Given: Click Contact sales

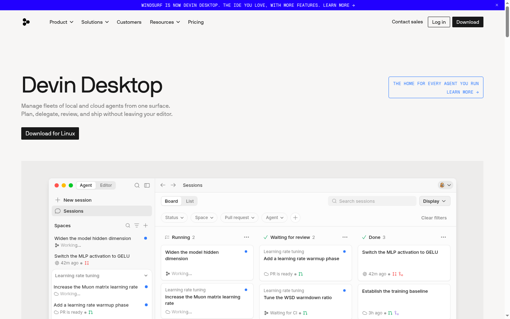Looking at the screenshot, I should point(407,22).
